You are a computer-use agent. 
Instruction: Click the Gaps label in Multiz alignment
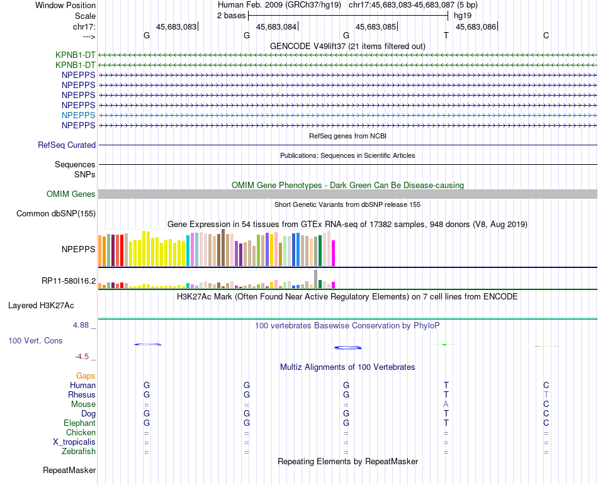[x=86, y=376]
